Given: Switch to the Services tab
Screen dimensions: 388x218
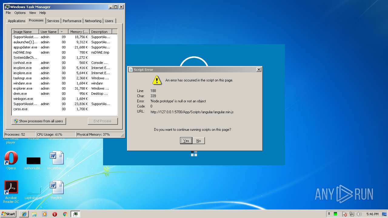Looking at the screenshot, I should (53, 21).
